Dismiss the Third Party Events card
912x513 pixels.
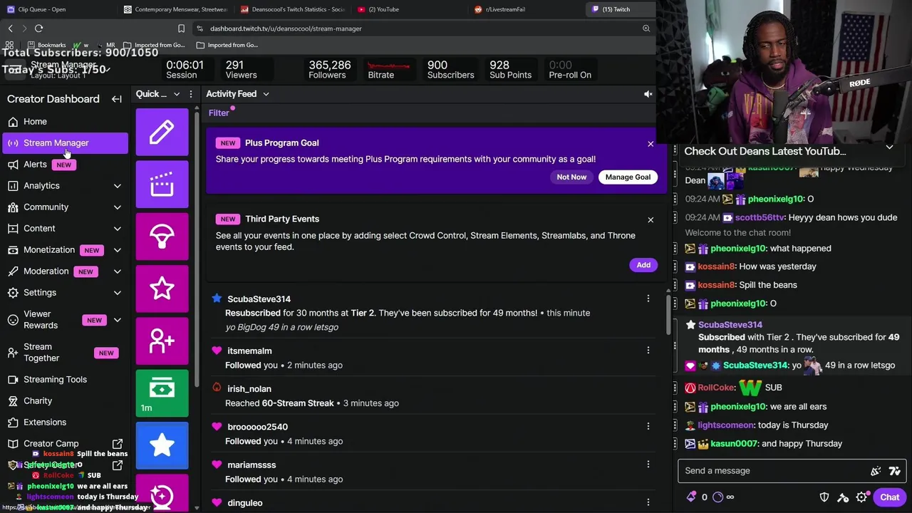[651, 220]
